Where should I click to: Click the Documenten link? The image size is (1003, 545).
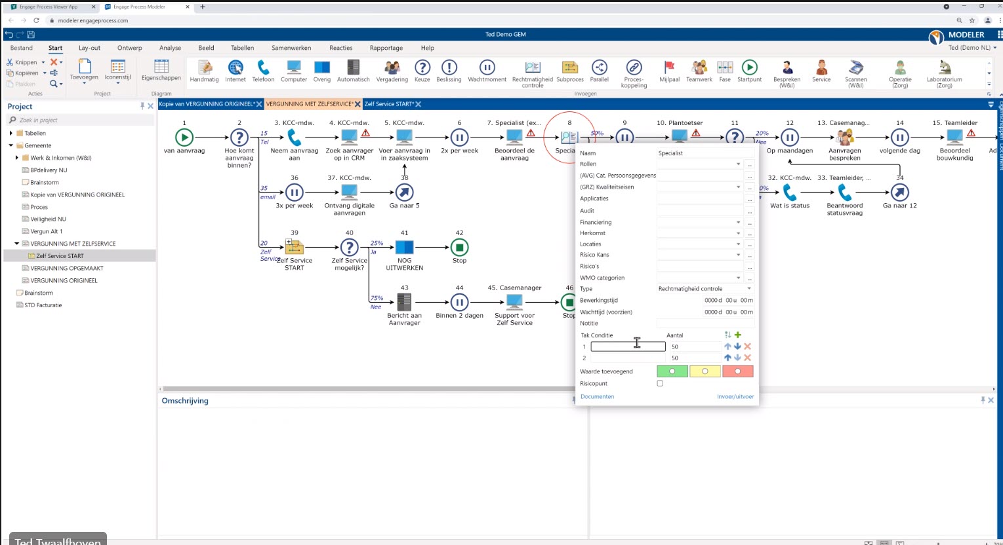(x=597, y=397)
